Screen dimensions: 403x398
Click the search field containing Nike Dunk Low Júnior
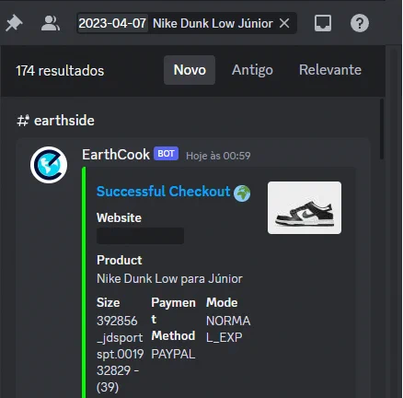click(x=187, y=23)
